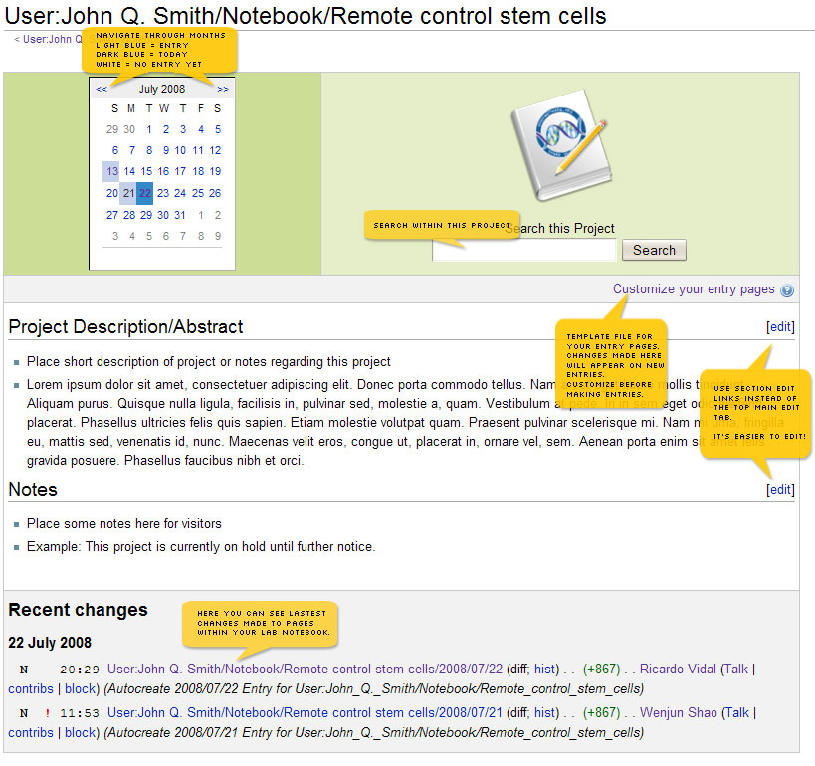Click the blue help icon beside Customize
Screen dimensions: 815x766
pyautogui.click(x=787, y=290)
